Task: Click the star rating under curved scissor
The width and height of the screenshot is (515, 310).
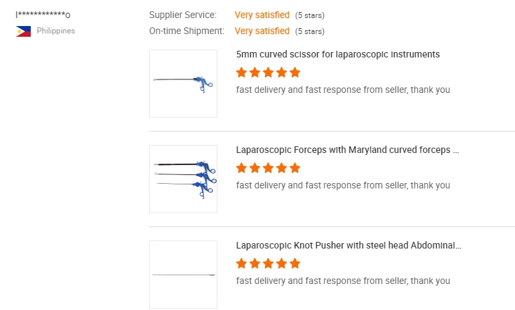Action: 268,72
